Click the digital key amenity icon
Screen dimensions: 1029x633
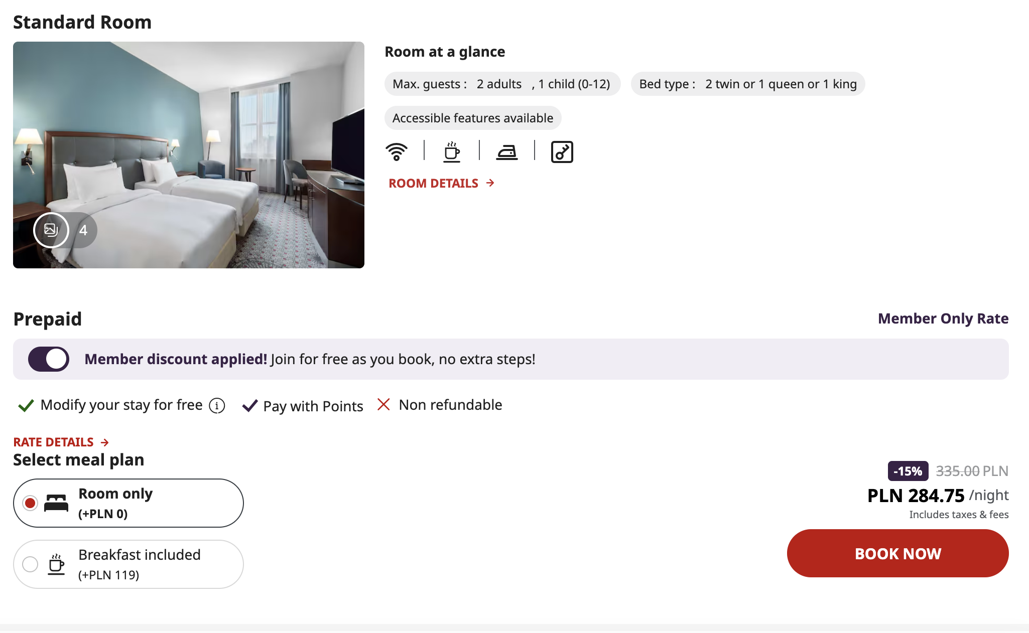tap(562, 151)
